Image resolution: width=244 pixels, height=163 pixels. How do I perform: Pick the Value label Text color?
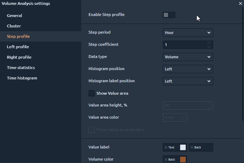tap(183, 147)
